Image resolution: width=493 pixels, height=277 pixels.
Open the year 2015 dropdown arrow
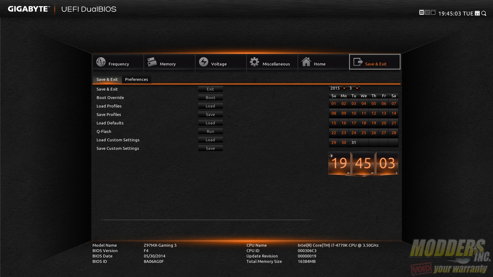pyautogui.click(x=344, y=88)
